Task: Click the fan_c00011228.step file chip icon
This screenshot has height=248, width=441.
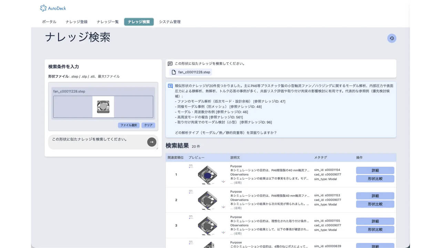Action: (x=174, y=72)
